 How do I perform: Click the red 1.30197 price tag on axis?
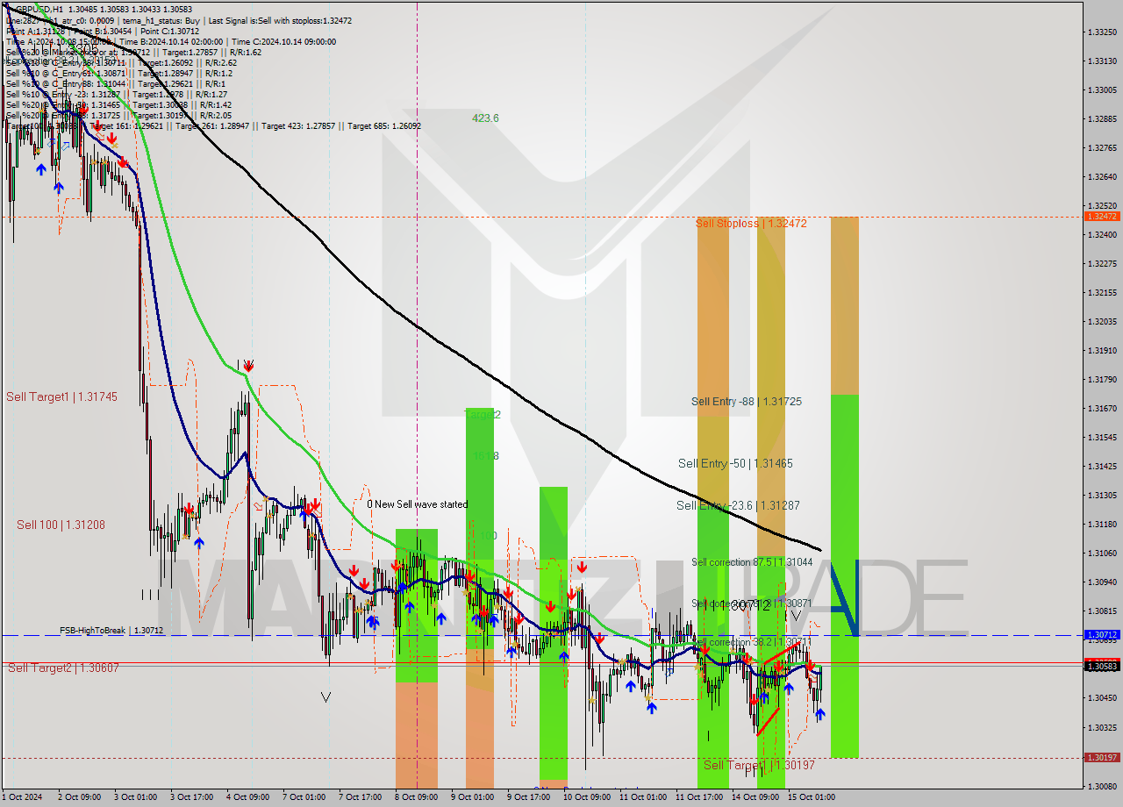[x=1102, y=757]
